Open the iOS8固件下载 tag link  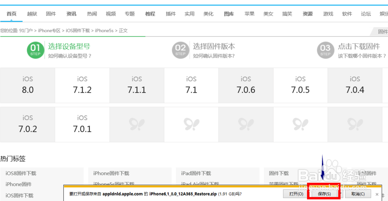click(21, 173)
